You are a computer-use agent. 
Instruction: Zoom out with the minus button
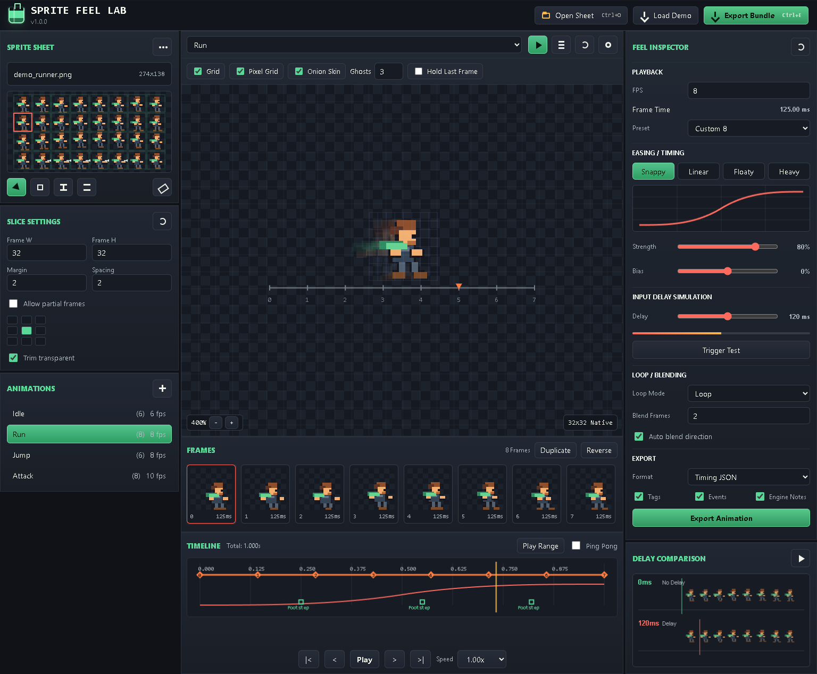(216, 423)
